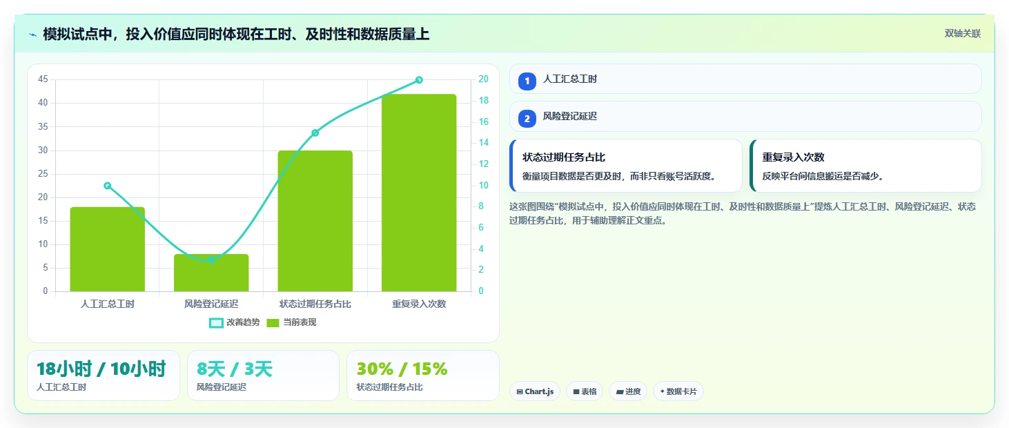This screenshot has height=428, width=1009.
Task: Select the 30% / 15% stat card
Action: pyautogui.click(x=423, y=376)
